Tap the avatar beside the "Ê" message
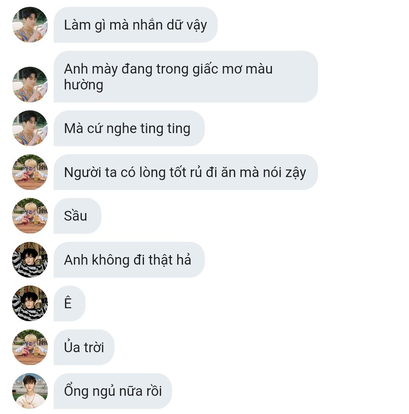Screen dimensions: 409x414 (x=30, y=303)
